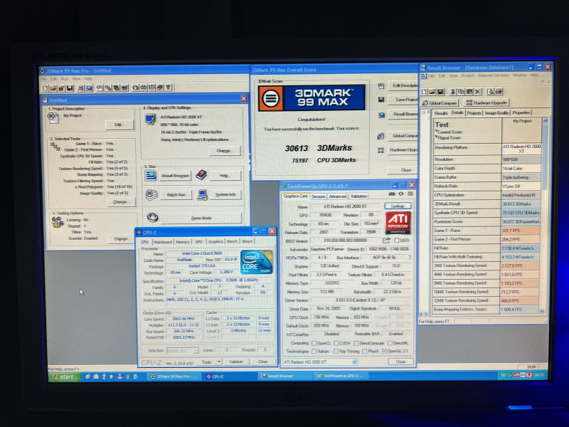Image resolution: width=569 pixels, height=427 pixels.
Task: Click Edit button in Project Description
Action: tap(119, 125)
